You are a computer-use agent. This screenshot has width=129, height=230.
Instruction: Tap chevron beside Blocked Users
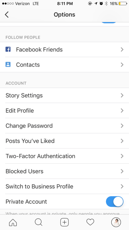(122, 171)
